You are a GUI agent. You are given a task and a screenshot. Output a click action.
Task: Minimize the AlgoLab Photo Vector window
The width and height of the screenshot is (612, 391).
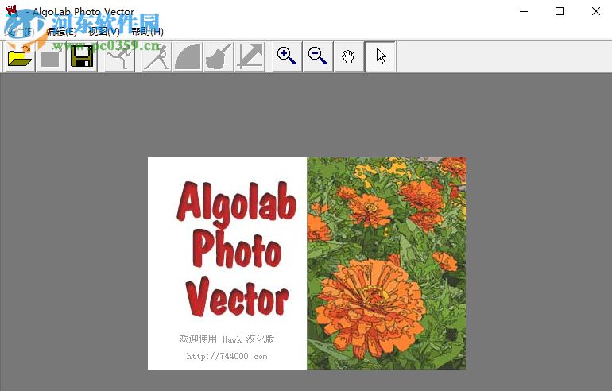(x=524, y=11)
